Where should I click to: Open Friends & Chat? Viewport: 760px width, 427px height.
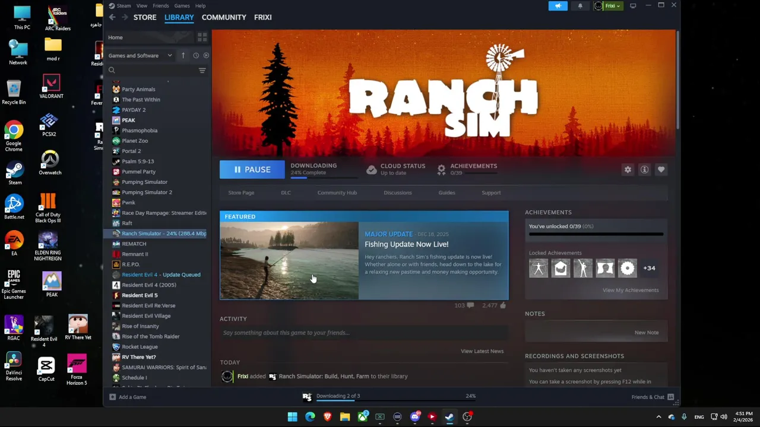click(653, 397)
